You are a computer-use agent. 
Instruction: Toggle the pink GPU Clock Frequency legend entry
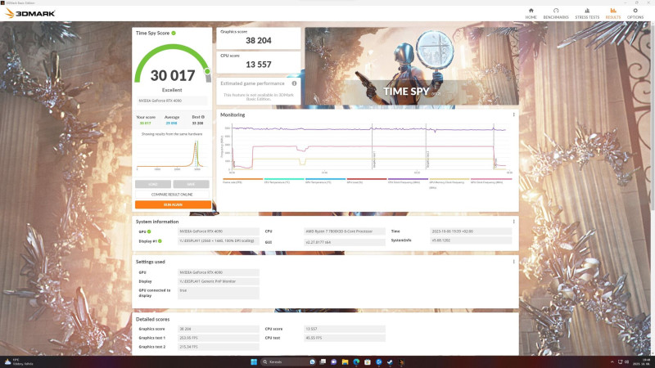coord(490,181)
